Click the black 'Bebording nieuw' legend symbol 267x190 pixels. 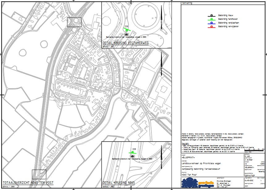tap(211, 15)
